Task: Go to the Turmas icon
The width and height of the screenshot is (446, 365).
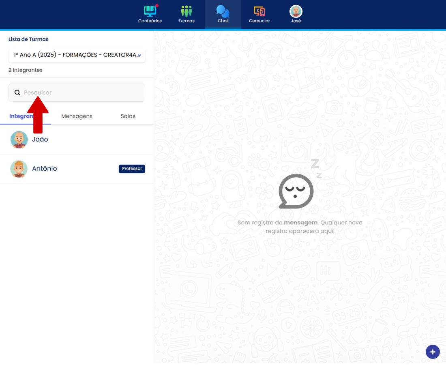Action: (186, 11)
